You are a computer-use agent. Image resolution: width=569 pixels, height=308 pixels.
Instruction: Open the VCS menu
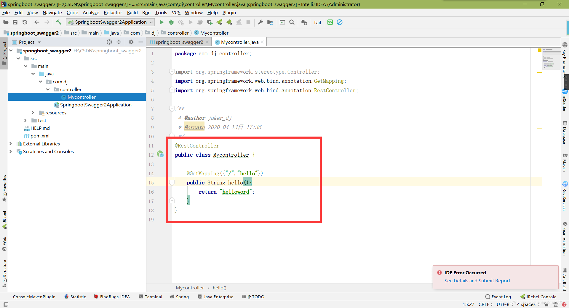pos(176,12)
